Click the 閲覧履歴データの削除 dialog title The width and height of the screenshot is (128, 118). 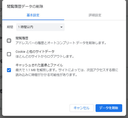pyautogui.click(x=25, y=6)
